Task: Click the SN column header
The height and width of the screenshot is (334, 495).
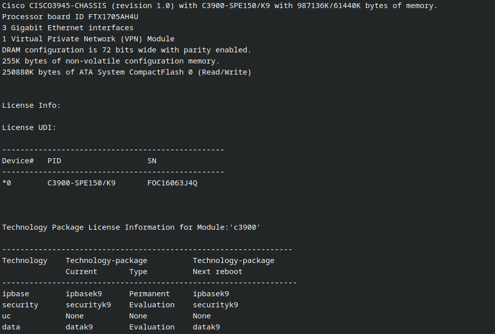Action: [152, 161]
